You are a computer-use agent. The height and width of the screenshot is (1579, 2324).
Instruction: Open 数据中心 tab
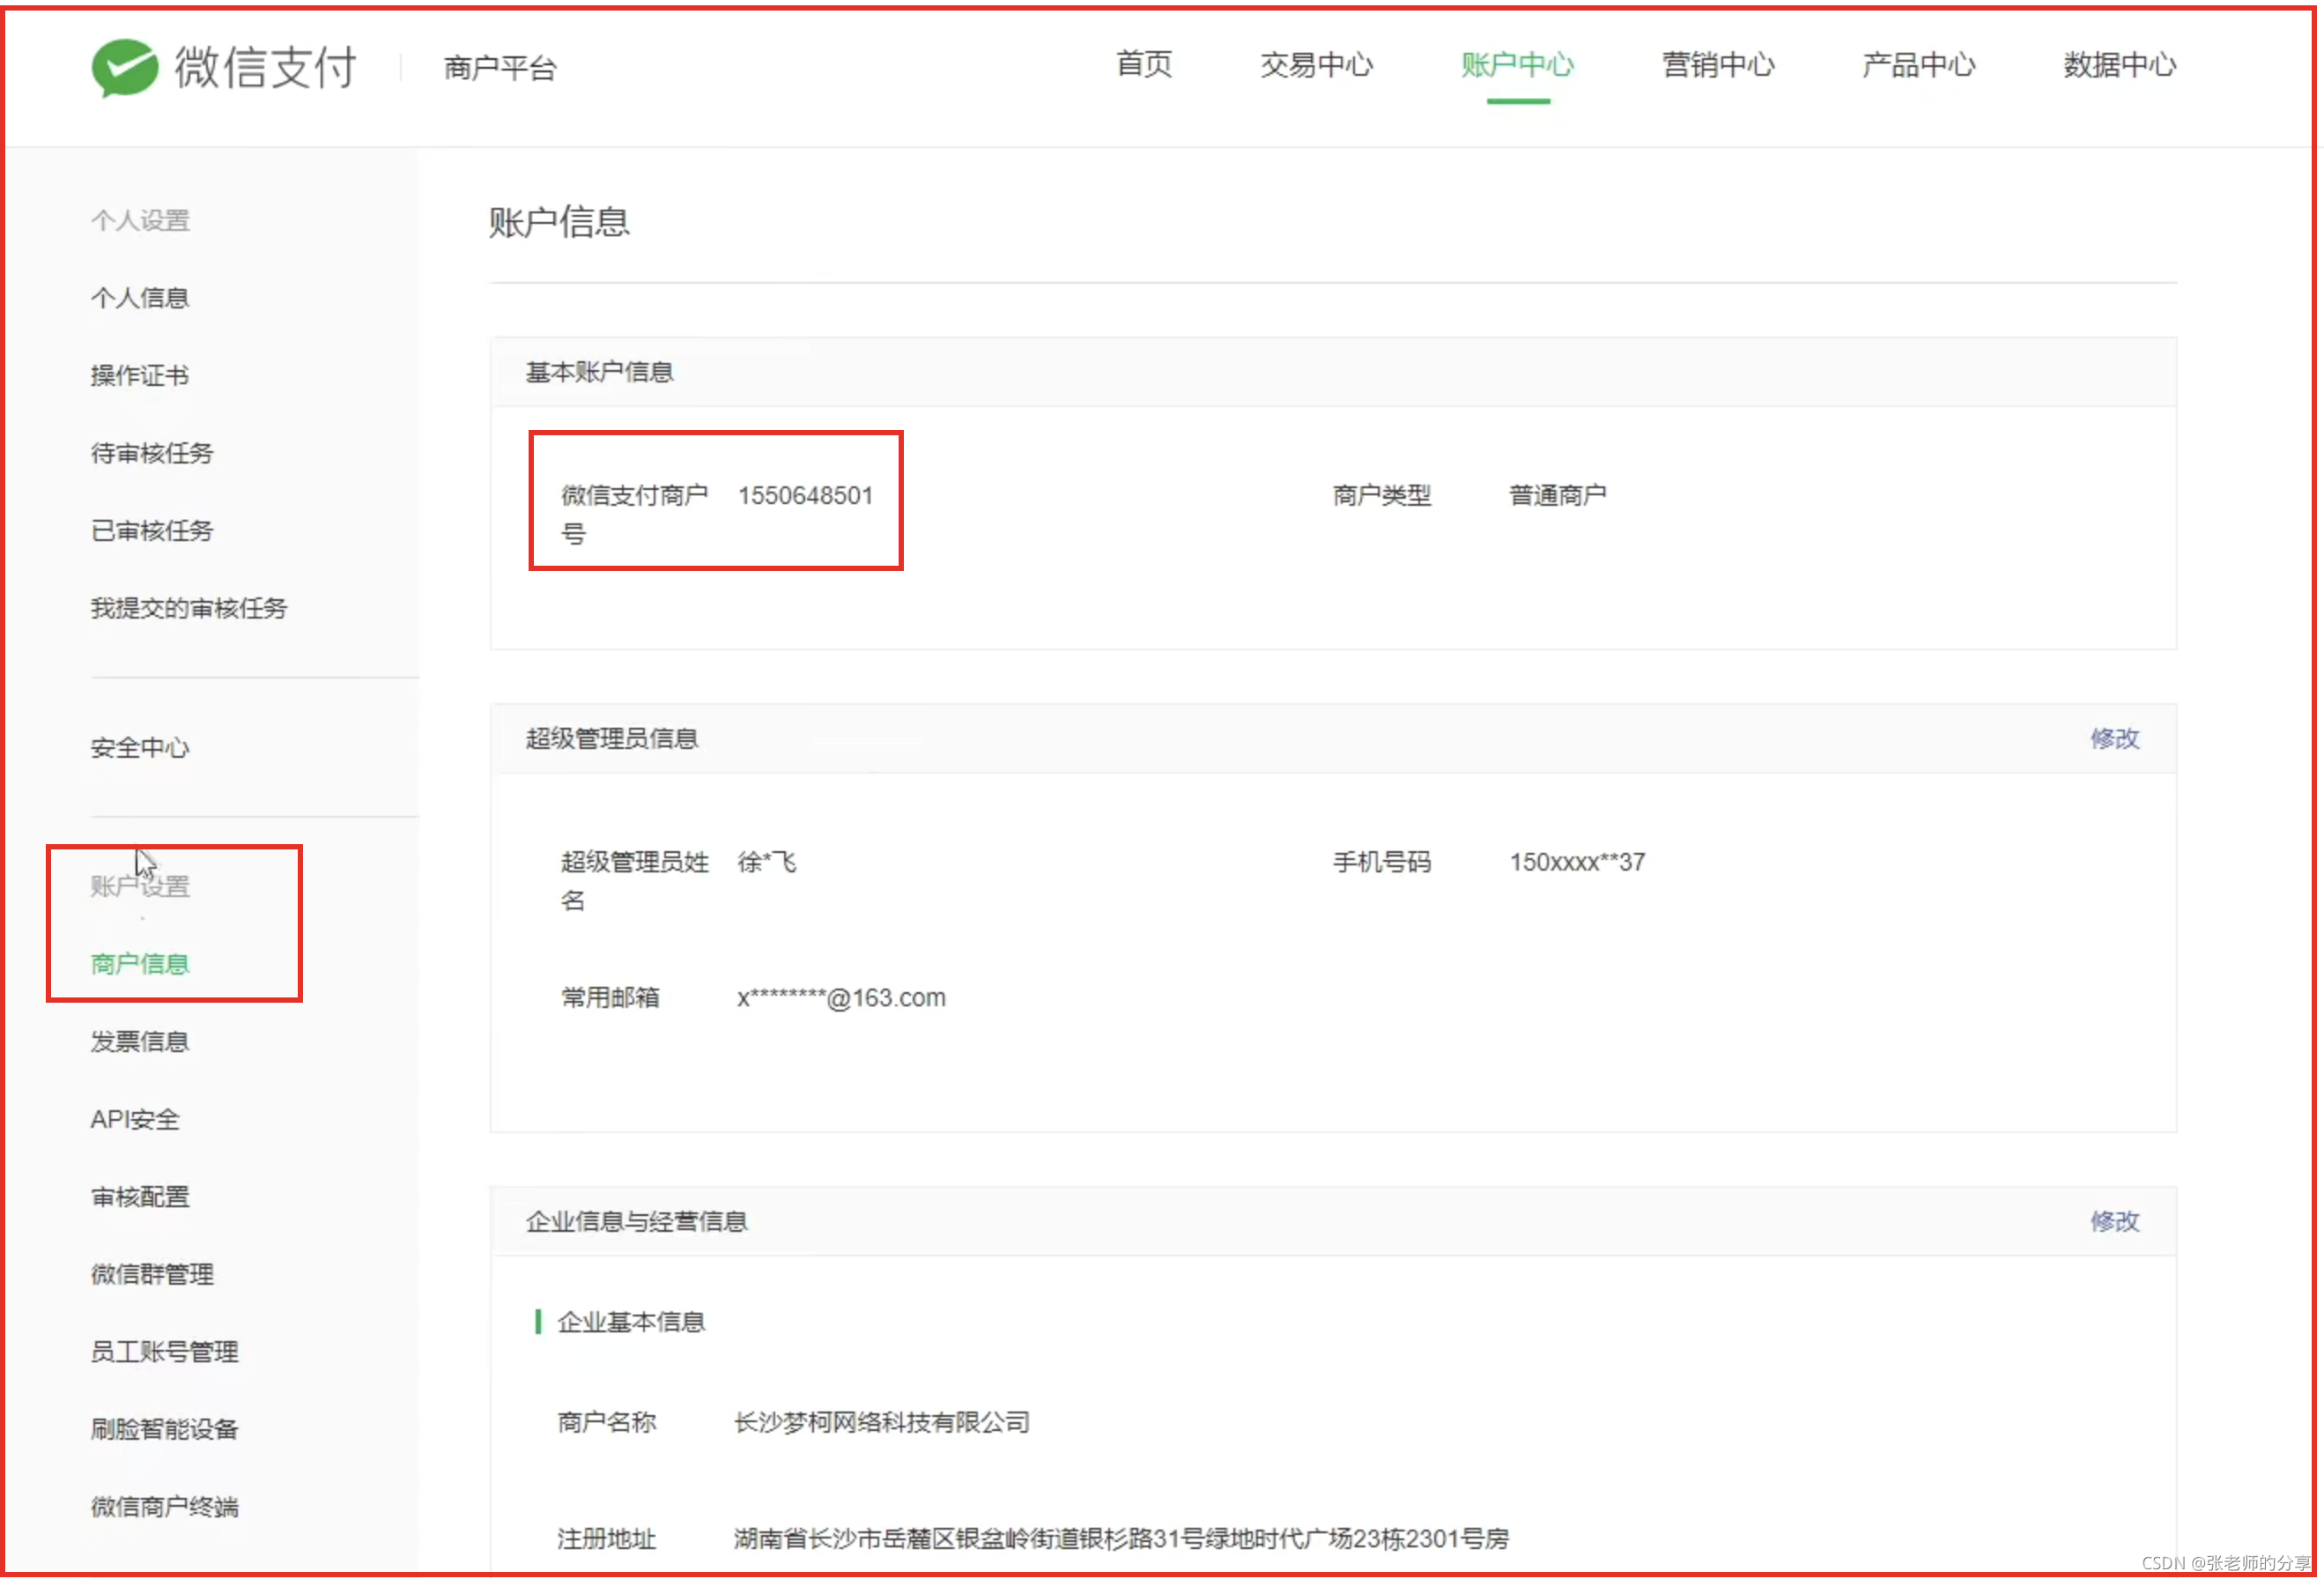(2120, 65)
